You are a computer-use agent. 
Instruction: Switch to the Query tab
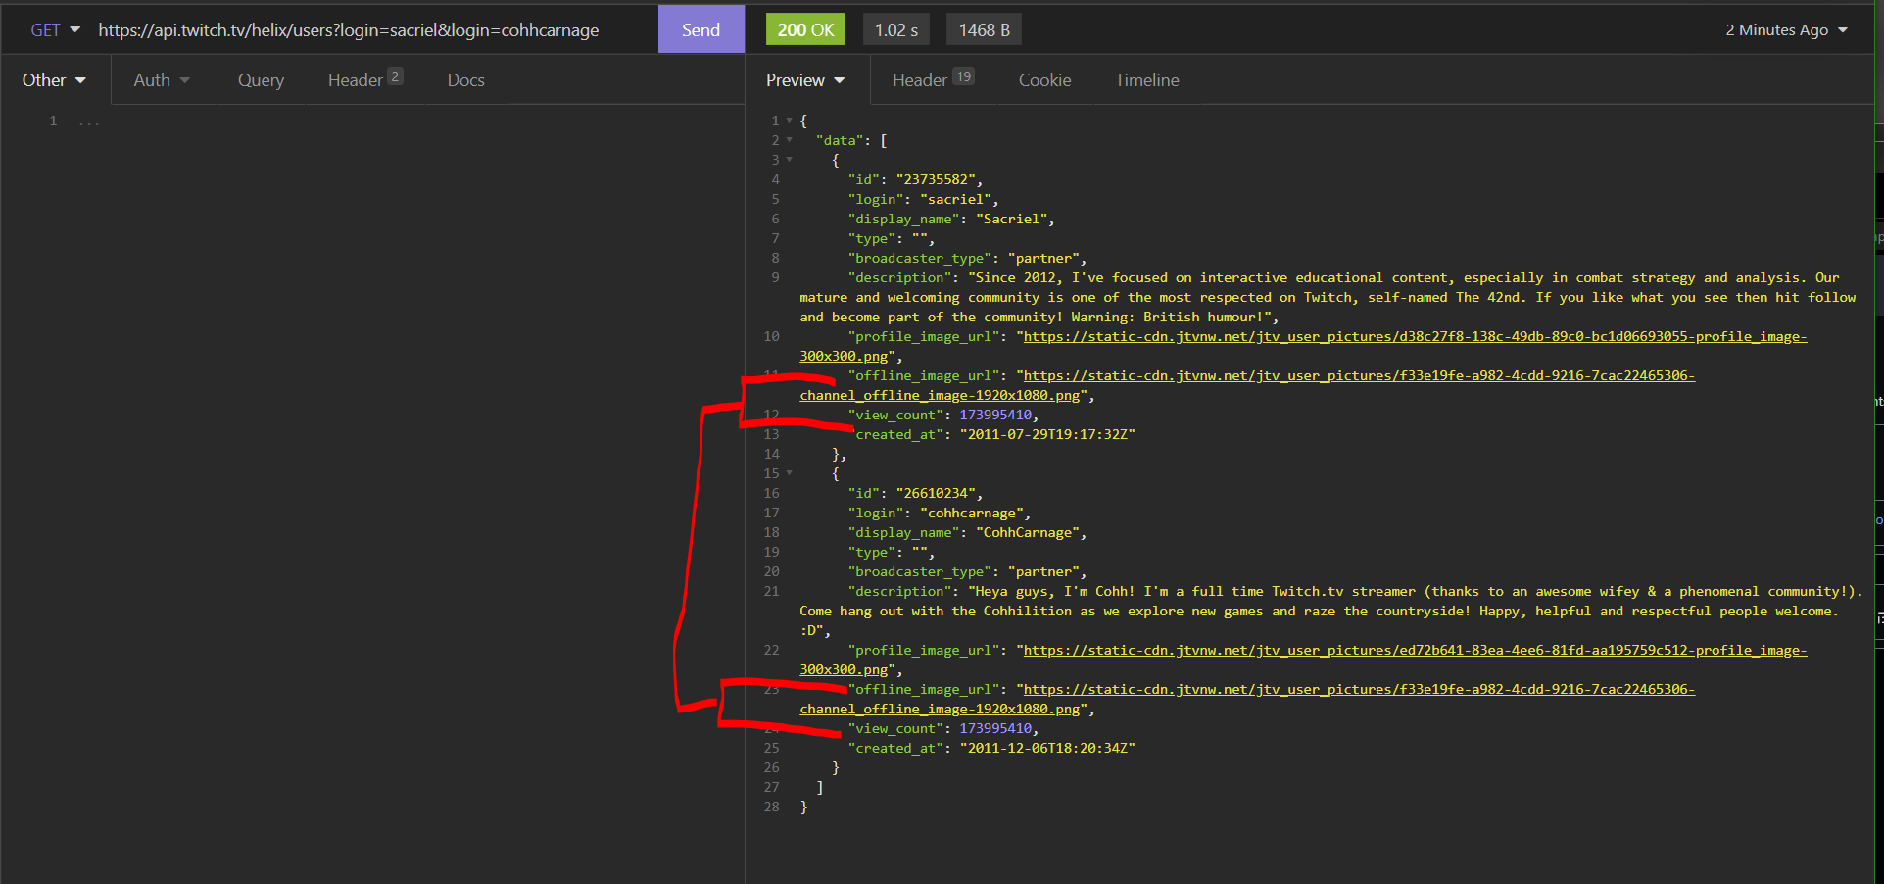point(261,80)
